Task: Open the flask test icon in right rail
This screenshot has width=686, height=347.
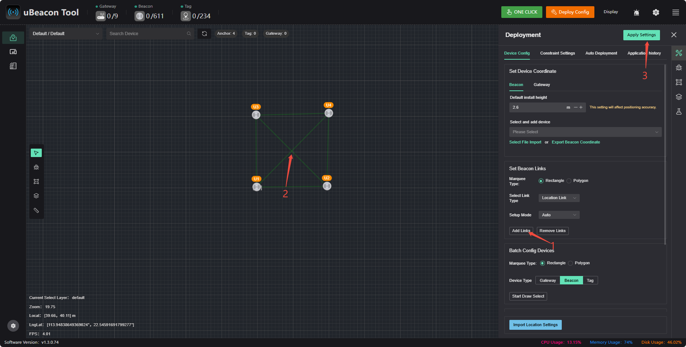Action: point(679,112)
